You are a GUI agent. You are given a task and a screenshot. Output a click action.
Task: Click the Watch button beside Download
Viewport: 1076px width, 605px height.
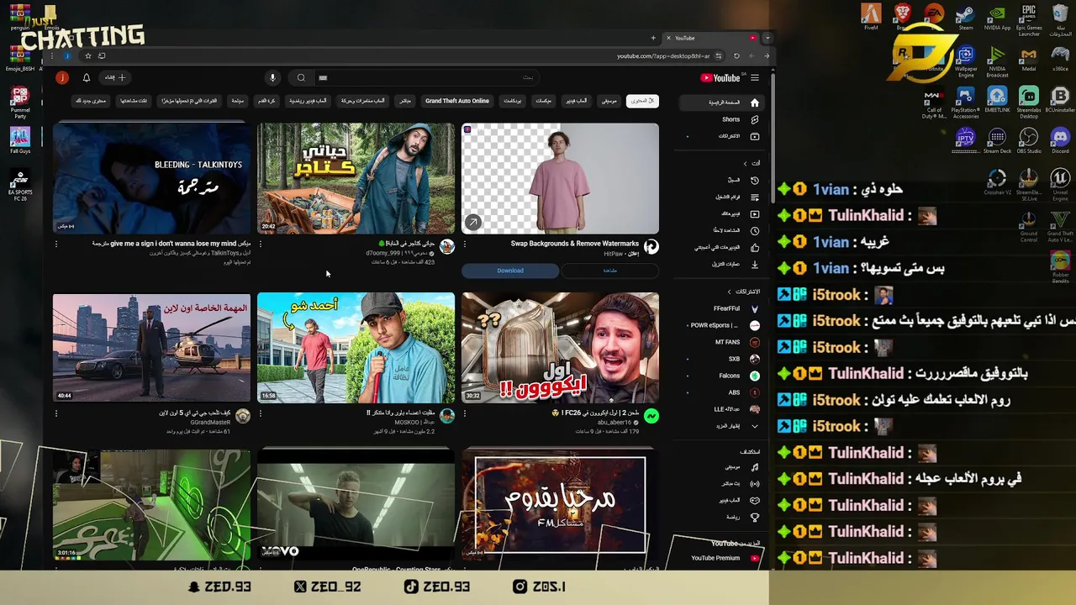click(x=609, y=271)
